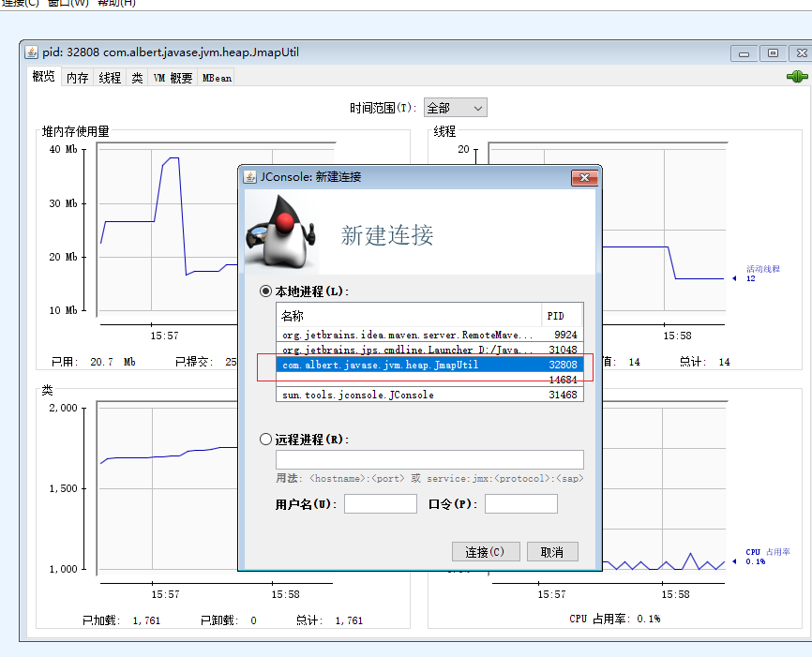Click the Java icon of pid 32808 window
The height and width of the screenshot is (657, 812).
click(x=32, y=52)
